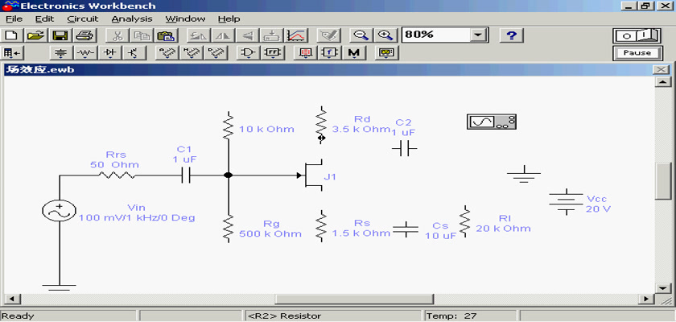This screenshot has height=322, width=676.
Task: Open the Edit menu
Action: click(44, 19)
